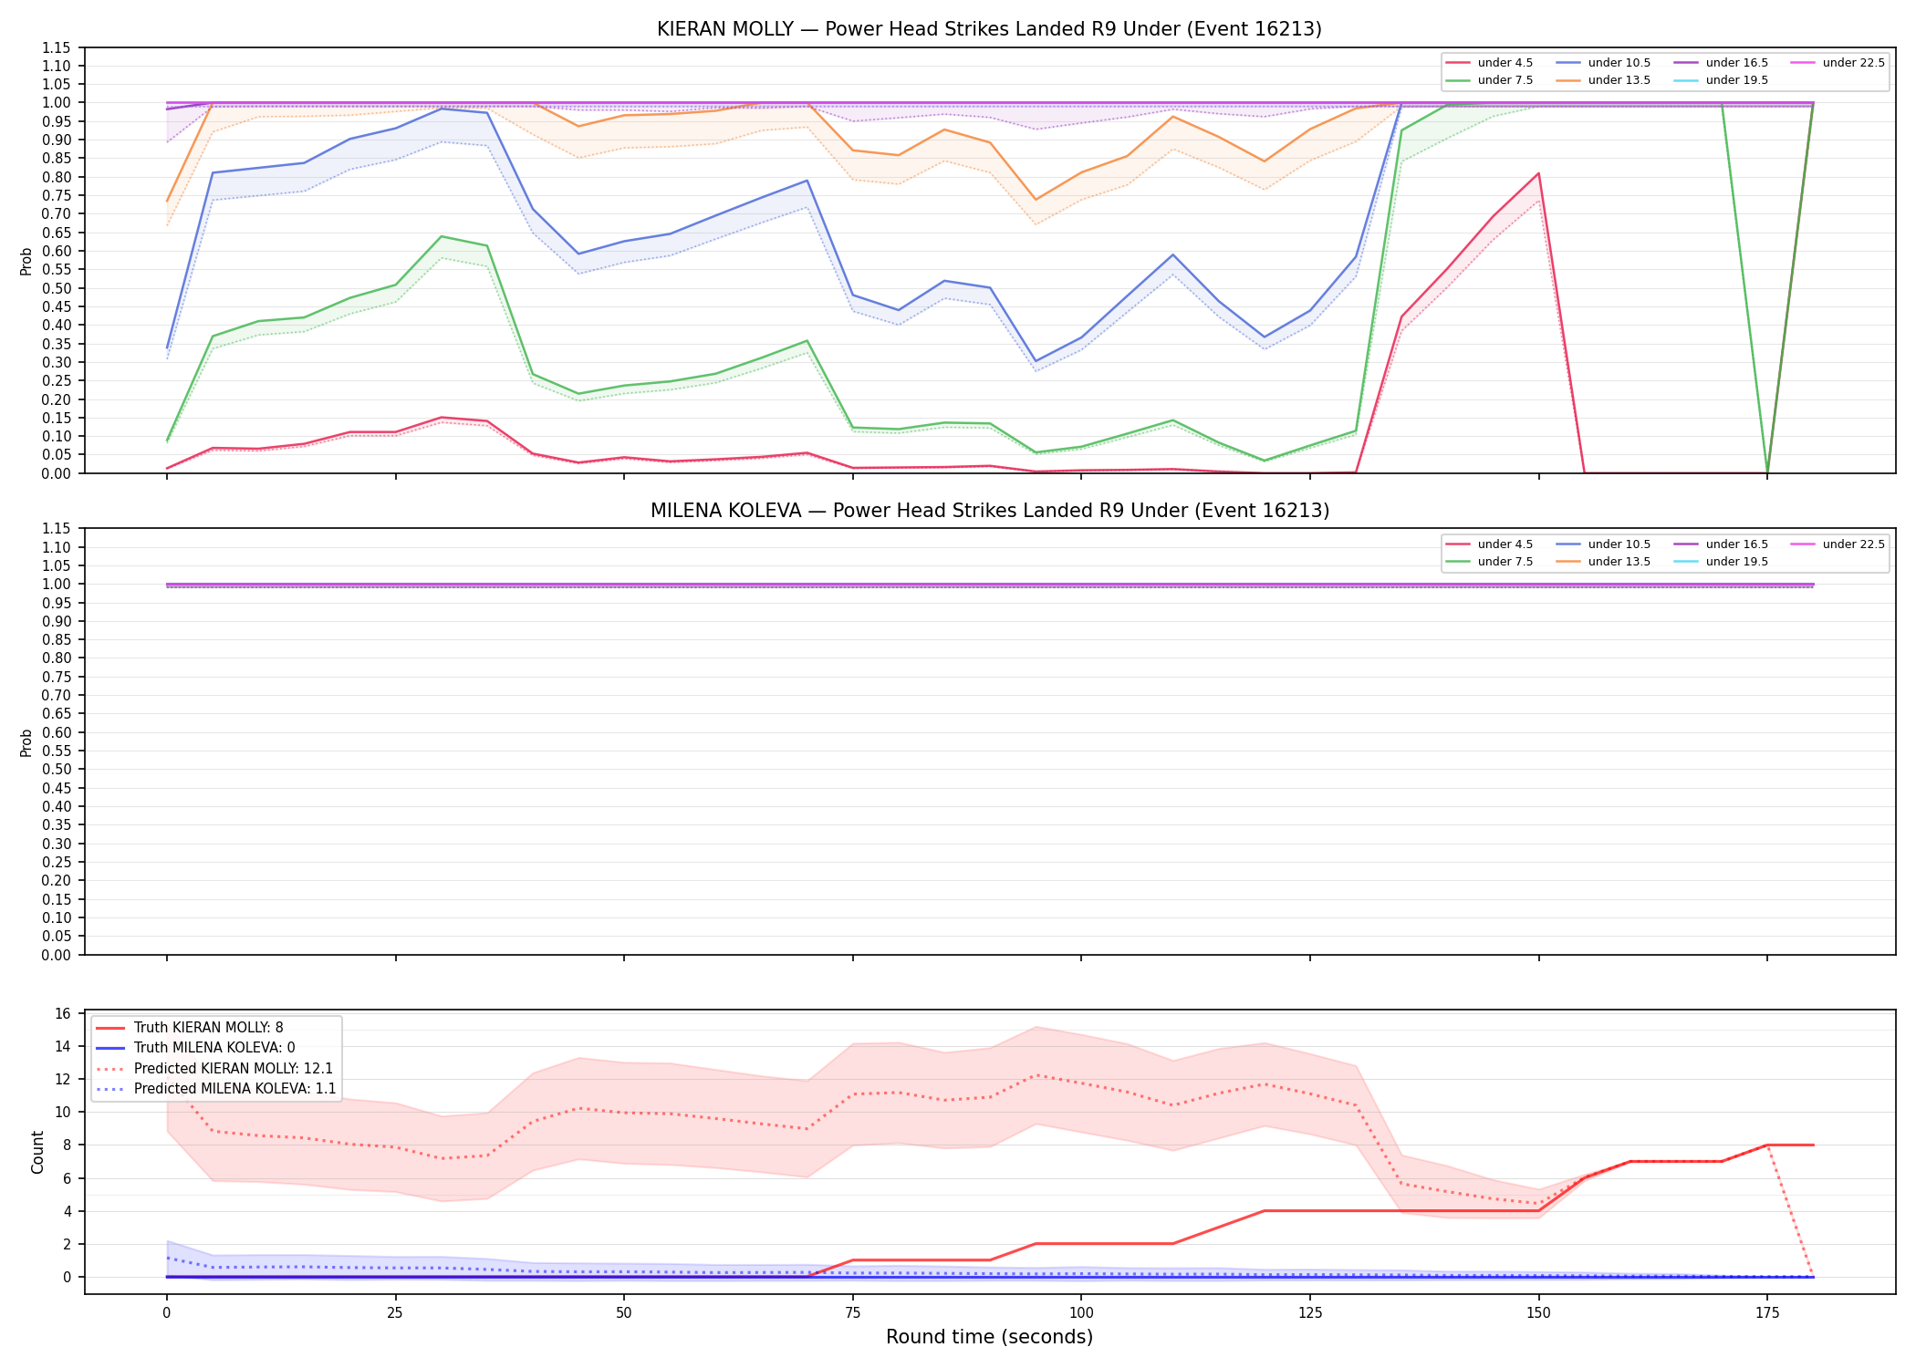Click the x-axis tick label 75
The height and width of the screenshot is (1368, 1916).
[852, 1313]
